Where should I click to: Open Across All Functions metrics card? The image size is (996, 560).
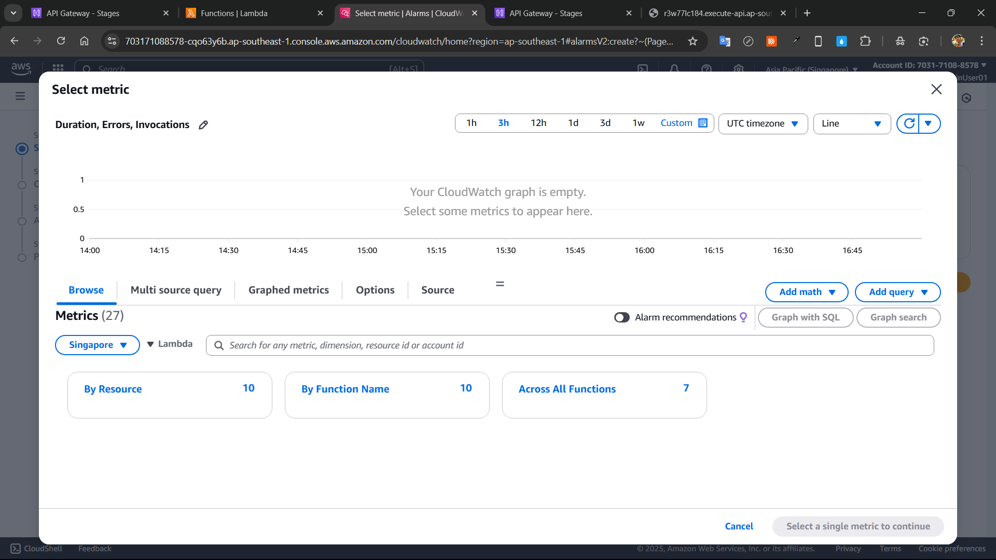pos(604,395)
